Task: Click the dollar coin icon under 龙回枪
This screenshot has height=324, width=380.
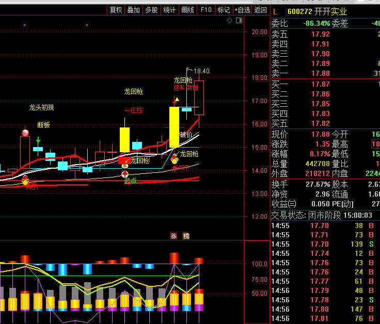Action: coord(124,166)
